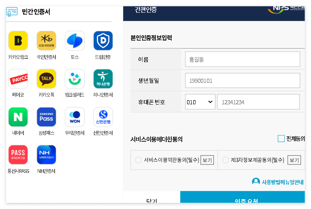Click the 사용방법매뉴얼안내 person icon

click(256, 181)
